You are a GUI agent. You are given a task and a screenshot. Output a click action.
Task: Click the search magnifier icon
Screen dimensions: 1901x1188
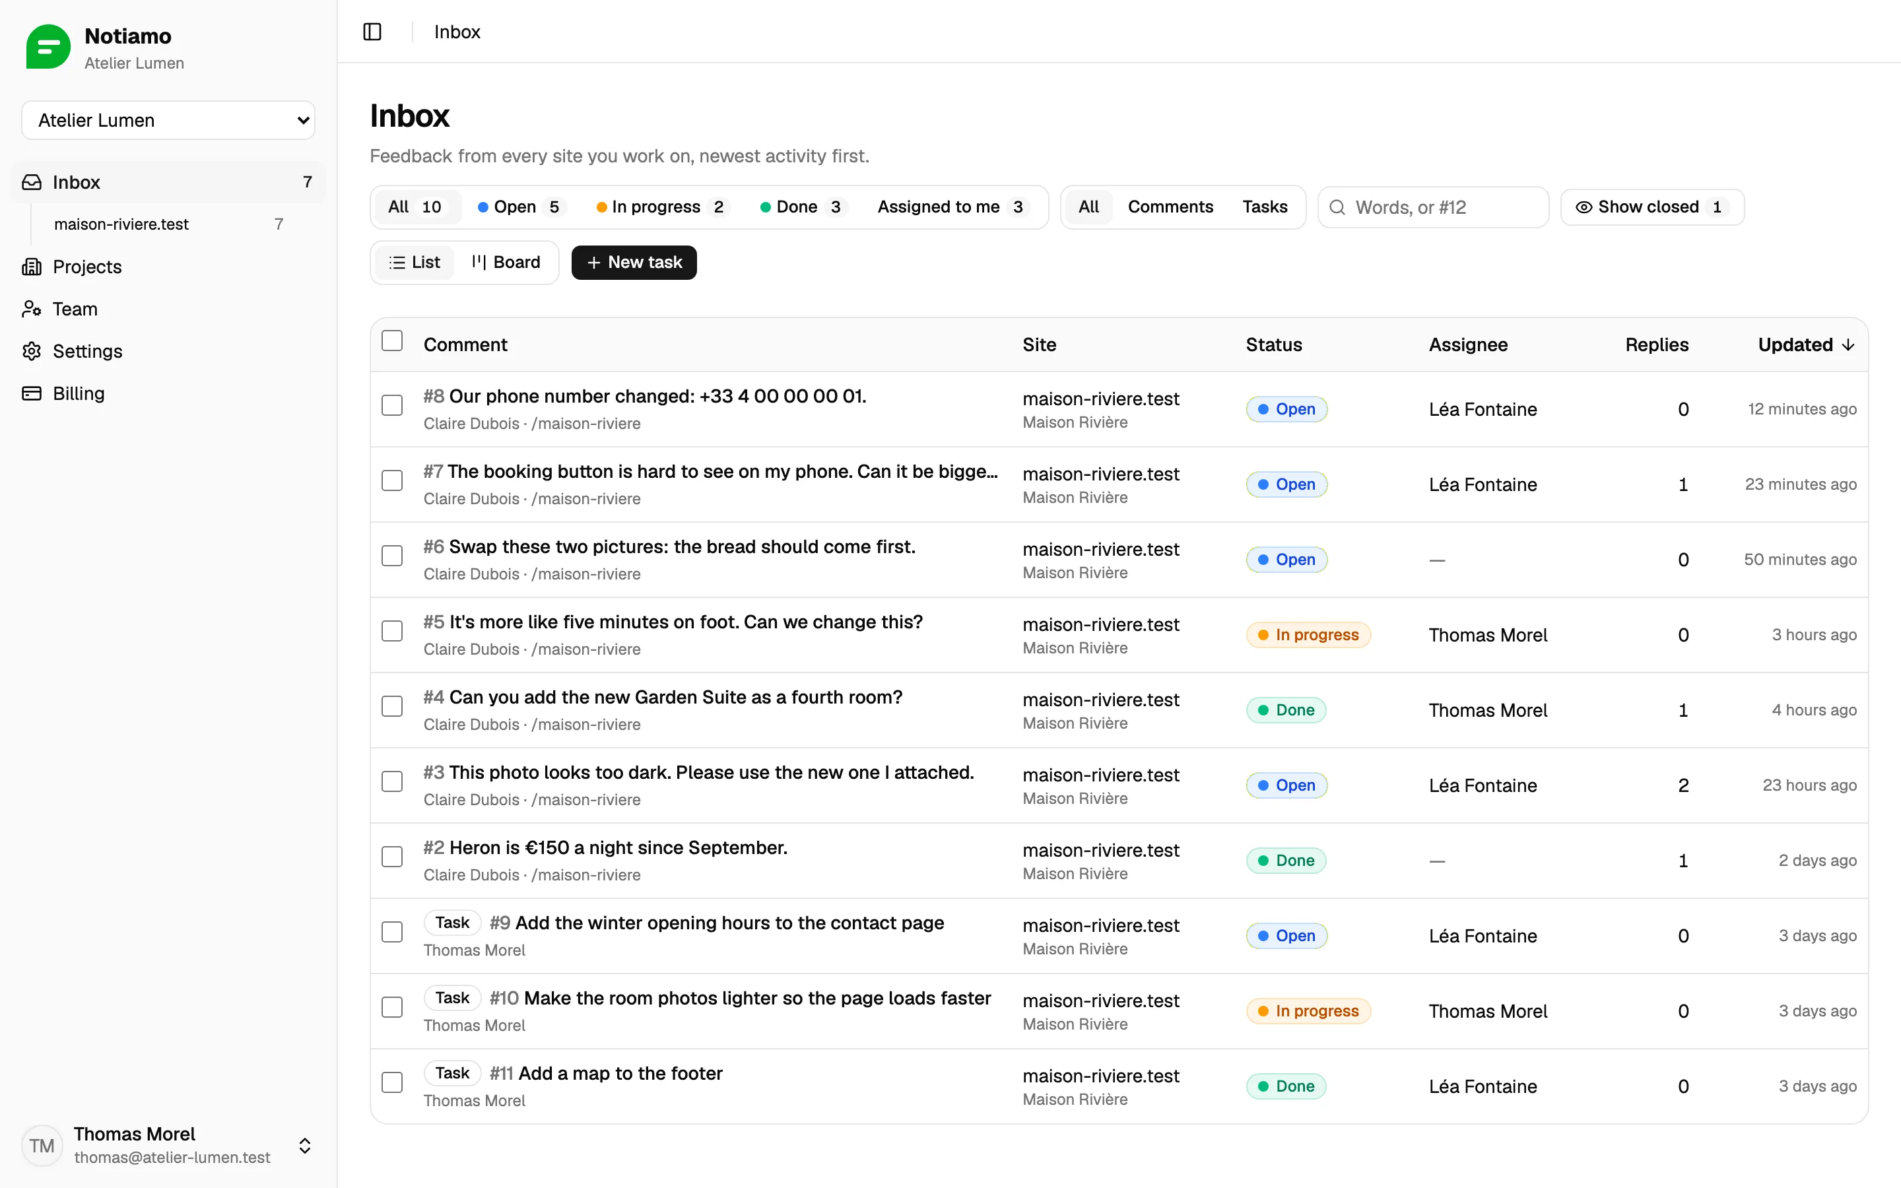(x=1337, y=207)
